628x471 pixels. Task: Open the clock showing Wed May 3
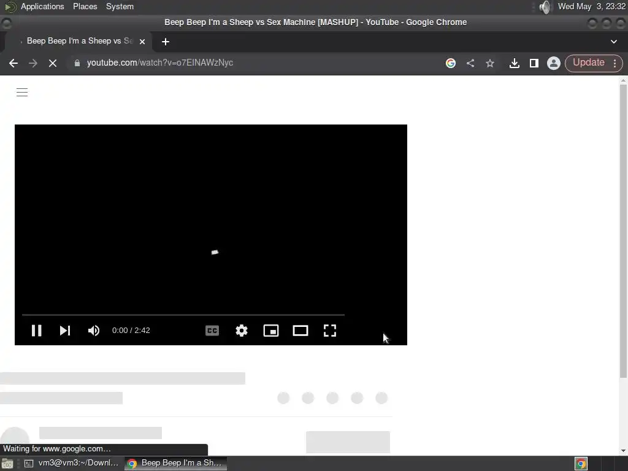pyautogui.click(x=592, y=6)
